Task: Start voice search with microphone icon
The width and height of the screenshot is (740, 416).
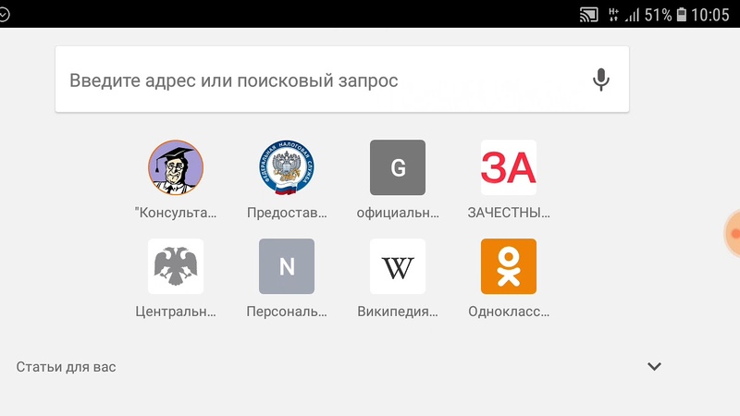Action: pos(600,80)
